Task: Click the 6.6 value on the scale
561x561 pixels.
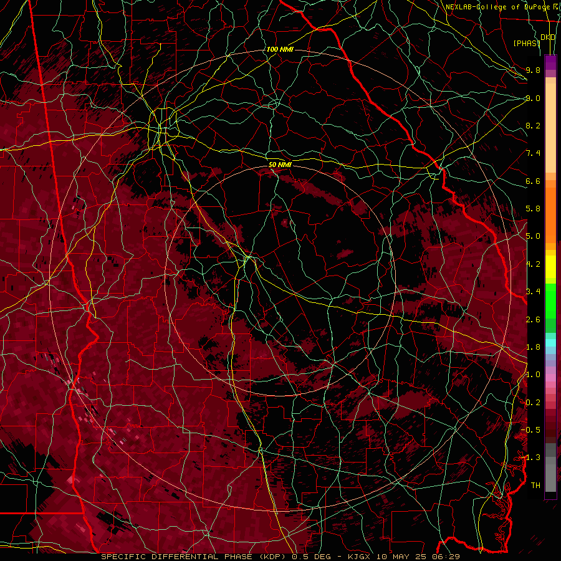Action: pyautogui.click(x=533, y=181)
